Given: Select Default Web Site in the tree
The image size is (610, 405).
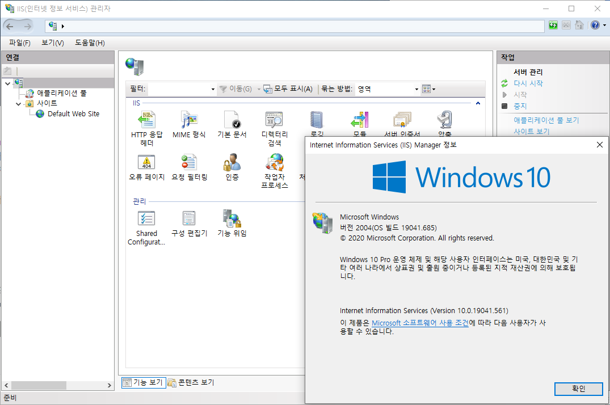Looking at the screenshot, I should (x=74, y=113).
